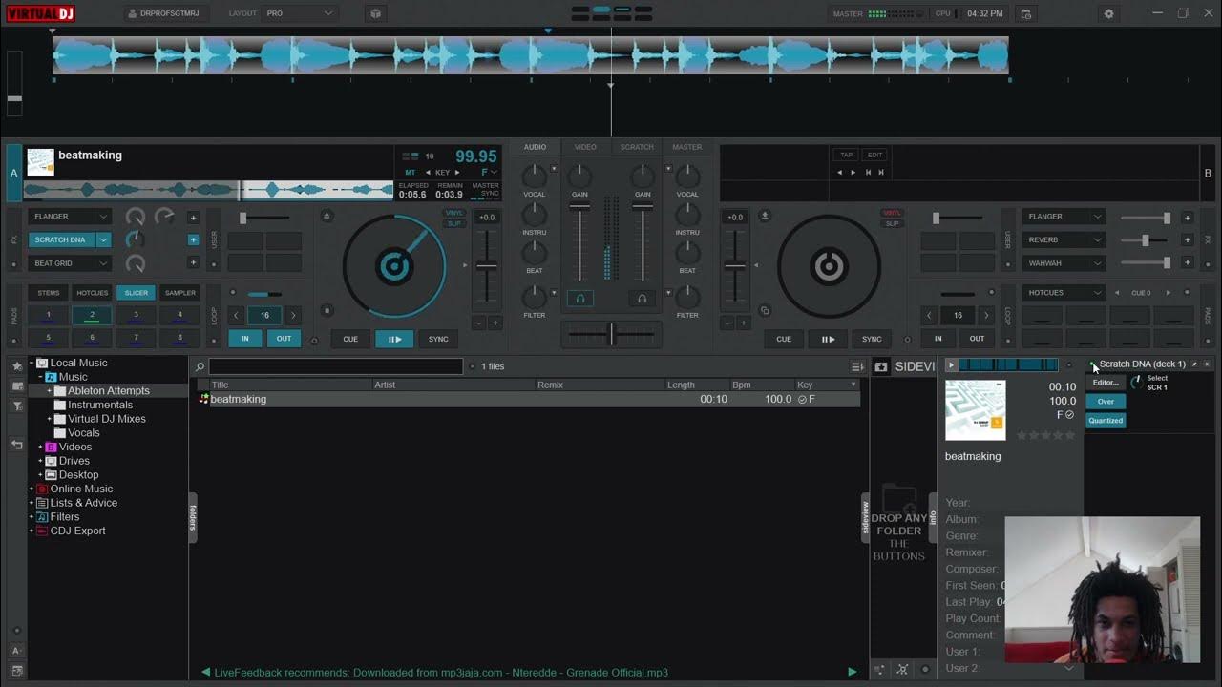This screenshot has width=1222, height=687.
Task: Click deck B clone deck icon
Action: coord(765,310)
